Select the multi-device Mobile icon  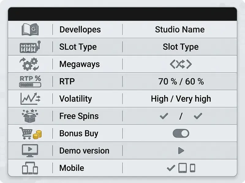pyautogui.click(x=30, y=168)
